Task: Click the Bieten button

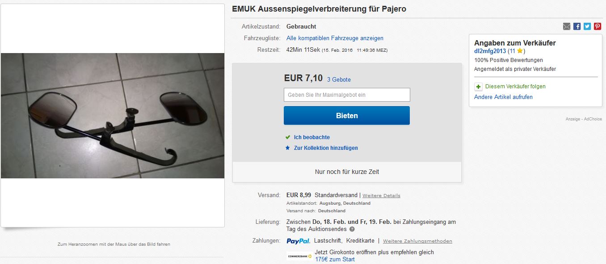Action: tap(347, 115)
